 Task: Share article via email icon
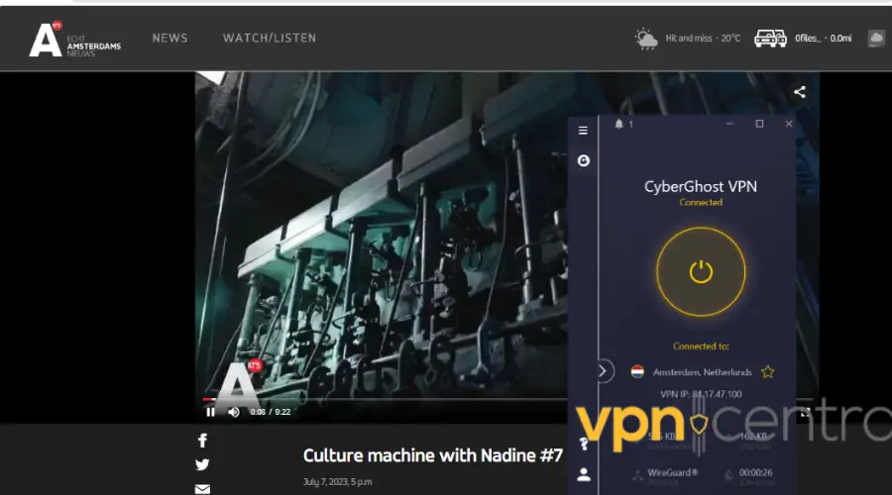(x=202, y=489)
